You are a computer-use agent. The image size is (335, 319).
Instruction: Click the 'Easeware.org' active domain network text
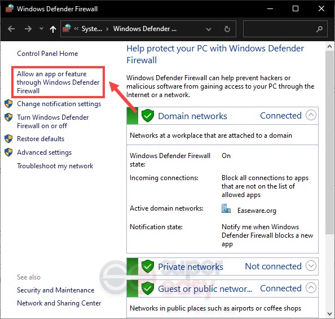pyautogui.click(x=257, y=211)
